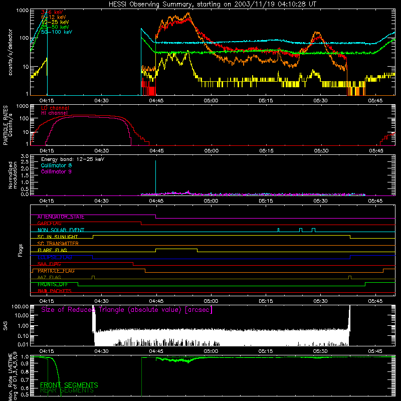This screenshot has height=401, width=401.
Task: Click the 05:30 time label under the SAS panel
Action: pos(320,351)
